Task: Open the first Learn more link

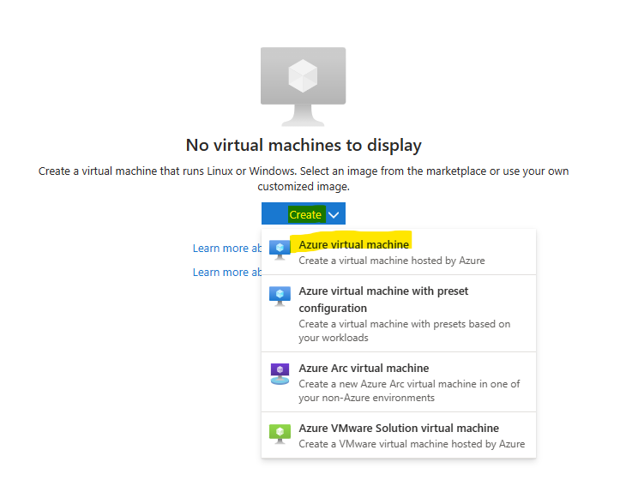Action: 226,249
